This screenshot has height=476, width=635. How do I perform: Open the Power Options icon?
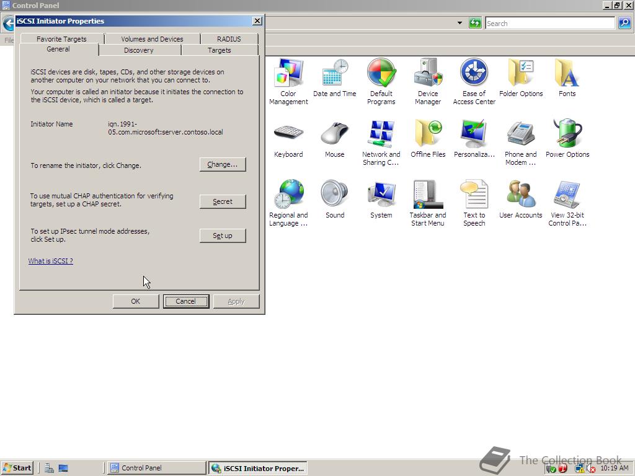pos(567,138)
